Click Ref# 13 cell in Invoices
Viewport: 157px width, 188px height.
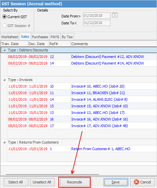pos(60,113)
